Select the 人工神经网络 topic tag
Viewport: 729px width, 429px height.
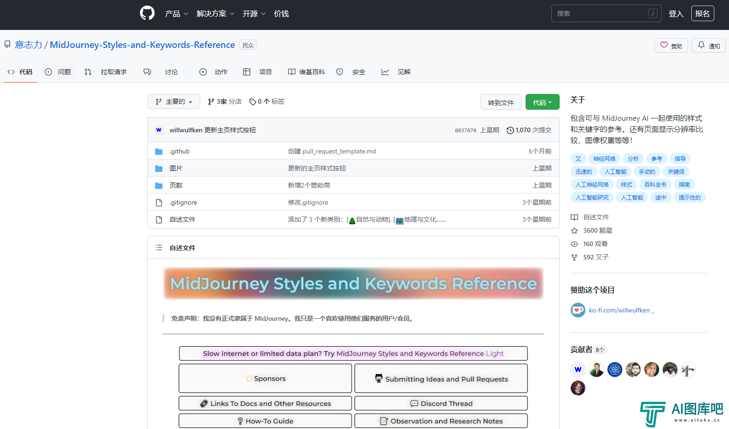pyautogui.click(x=592, y=184)
